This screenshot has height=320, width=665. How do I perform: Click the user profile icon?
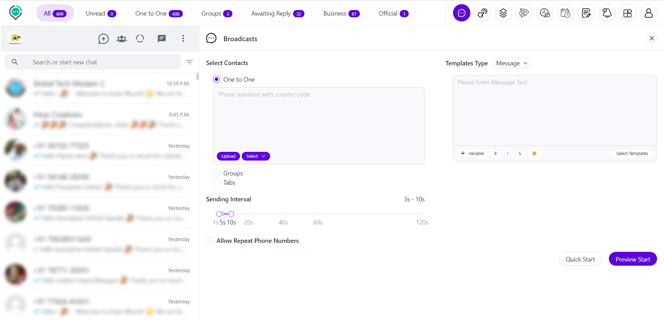[x=648, y=13]
